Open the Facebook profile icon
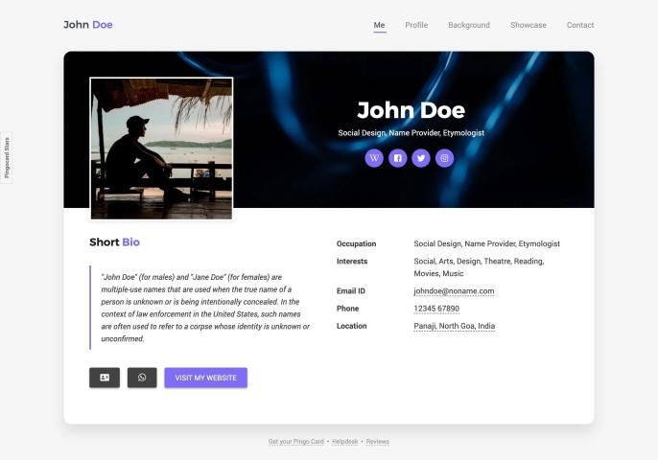Screen dimensions: 658x460 [x=397, y=158]
